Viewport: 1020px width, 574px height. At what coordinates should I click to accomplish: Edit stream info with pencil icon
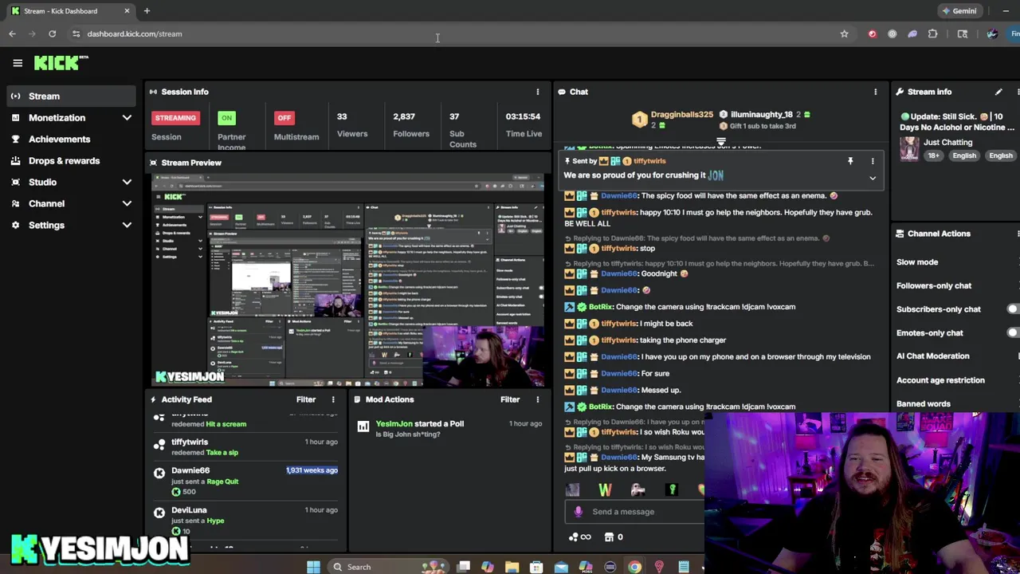click(x=998, y=92)
